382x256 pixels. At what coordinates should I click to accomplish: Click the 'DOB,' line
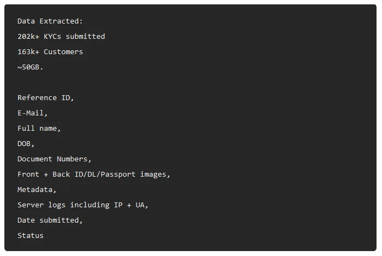click(26, 144)
